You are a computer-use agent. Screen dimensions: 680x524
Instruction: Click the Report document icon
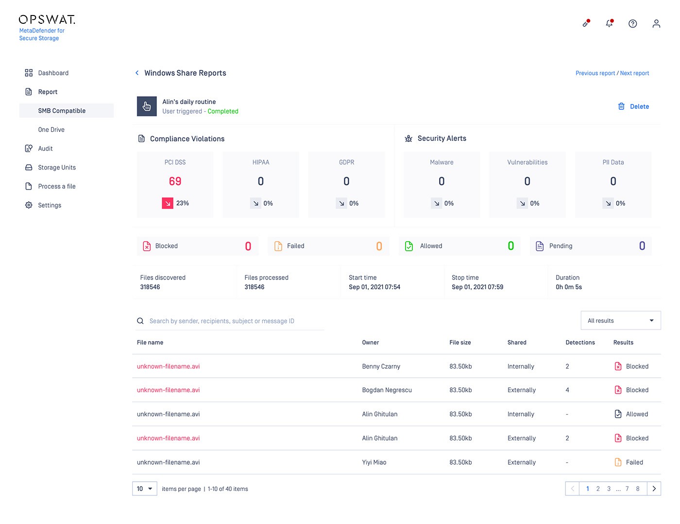pyautogui.click(x=29, y=92)
